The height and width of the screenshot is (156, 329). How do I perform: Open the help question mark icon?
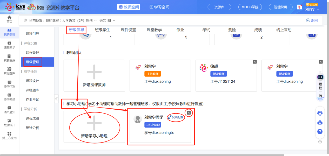tap(320, 131)
